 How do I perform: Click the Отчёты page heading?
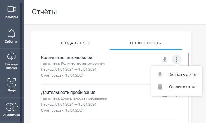coord(44,12)
